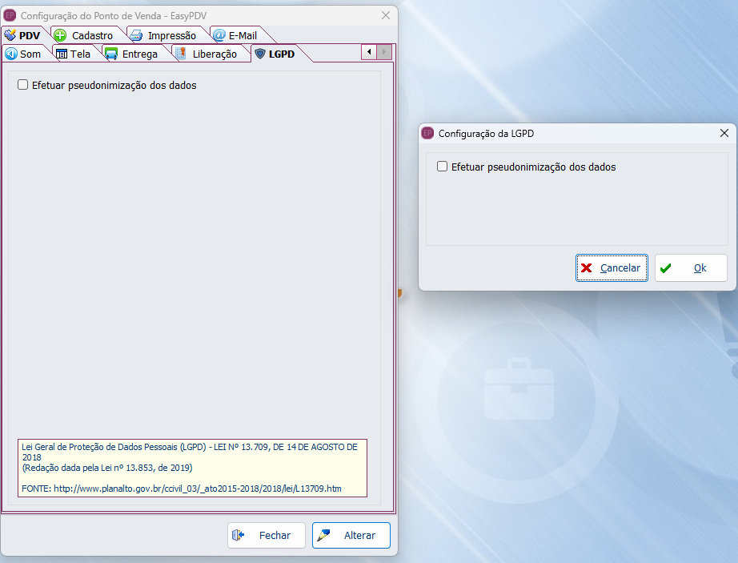Image resolution: width=738 pixels, height=563 pixels.
Task: Open the PDV tab with pencil icon
Action: click(22, 35)
